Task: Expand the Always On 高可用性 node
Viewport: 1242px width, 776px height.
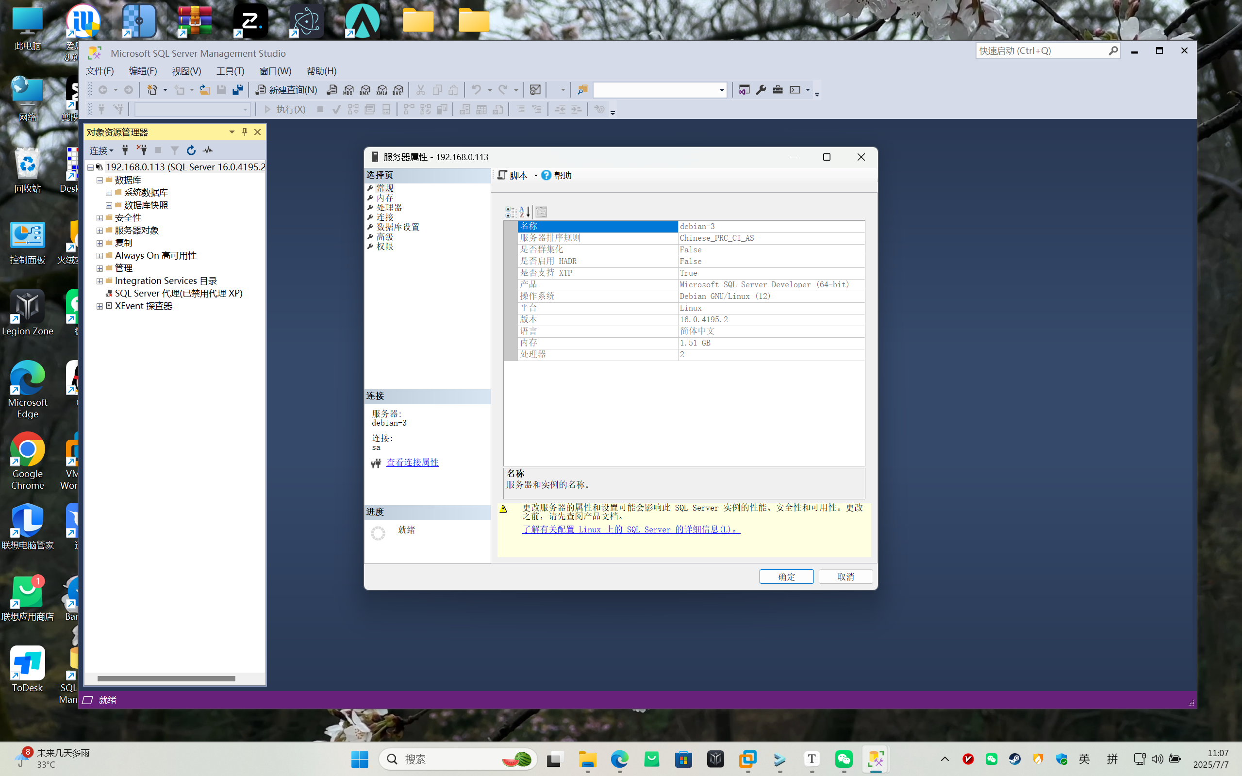Action: coord(99,256)
